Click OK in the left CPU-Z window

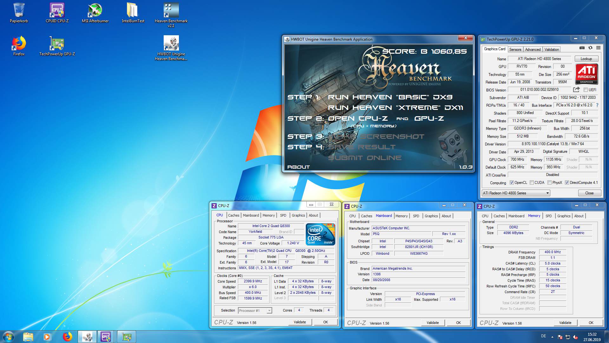325,322
